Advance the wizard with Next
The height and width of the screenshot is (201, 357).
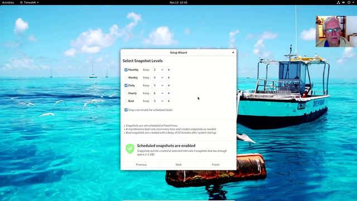click(x=178, y=165)
